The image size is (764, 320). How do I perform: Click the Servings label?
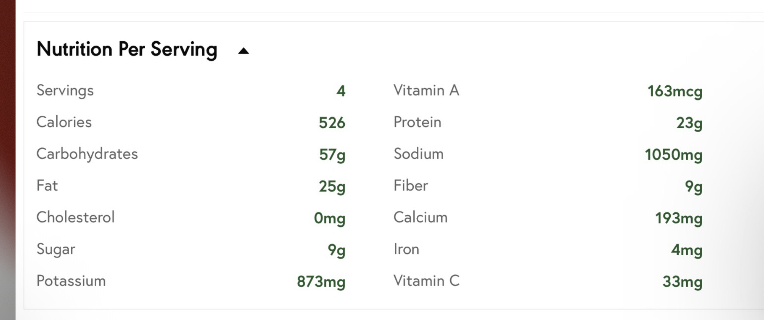(x=65, y=91)
